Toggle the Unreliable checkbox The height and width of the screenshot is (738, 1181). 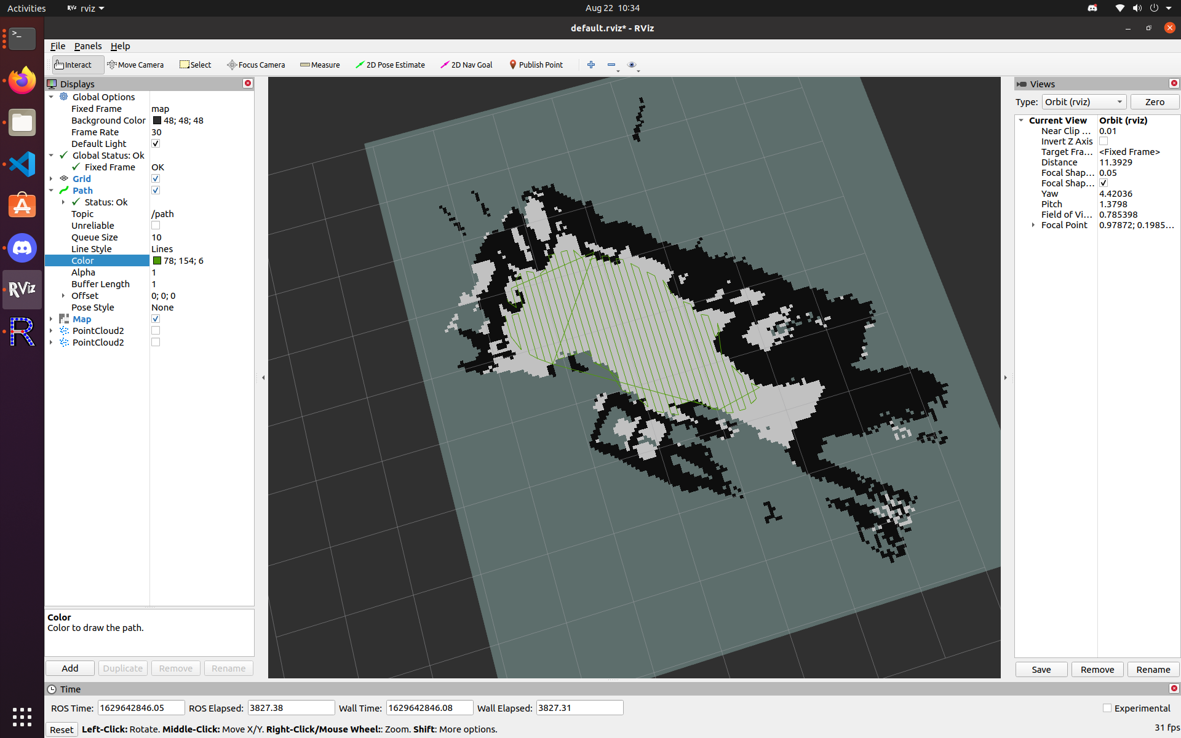156,225
